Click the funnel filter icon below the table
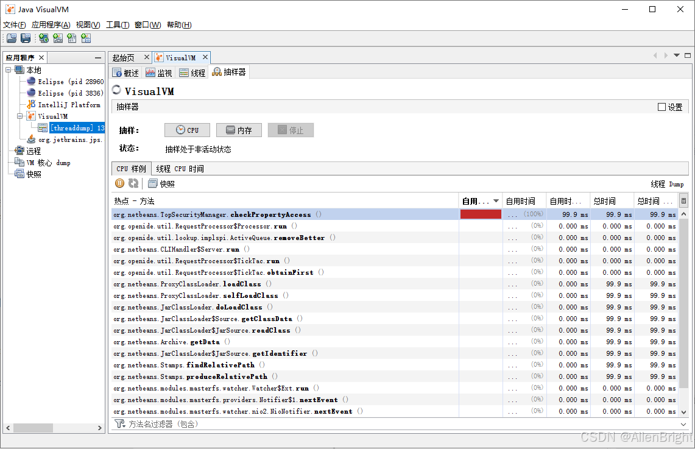Viewport: 695px width, 449px height. (119, 424)
